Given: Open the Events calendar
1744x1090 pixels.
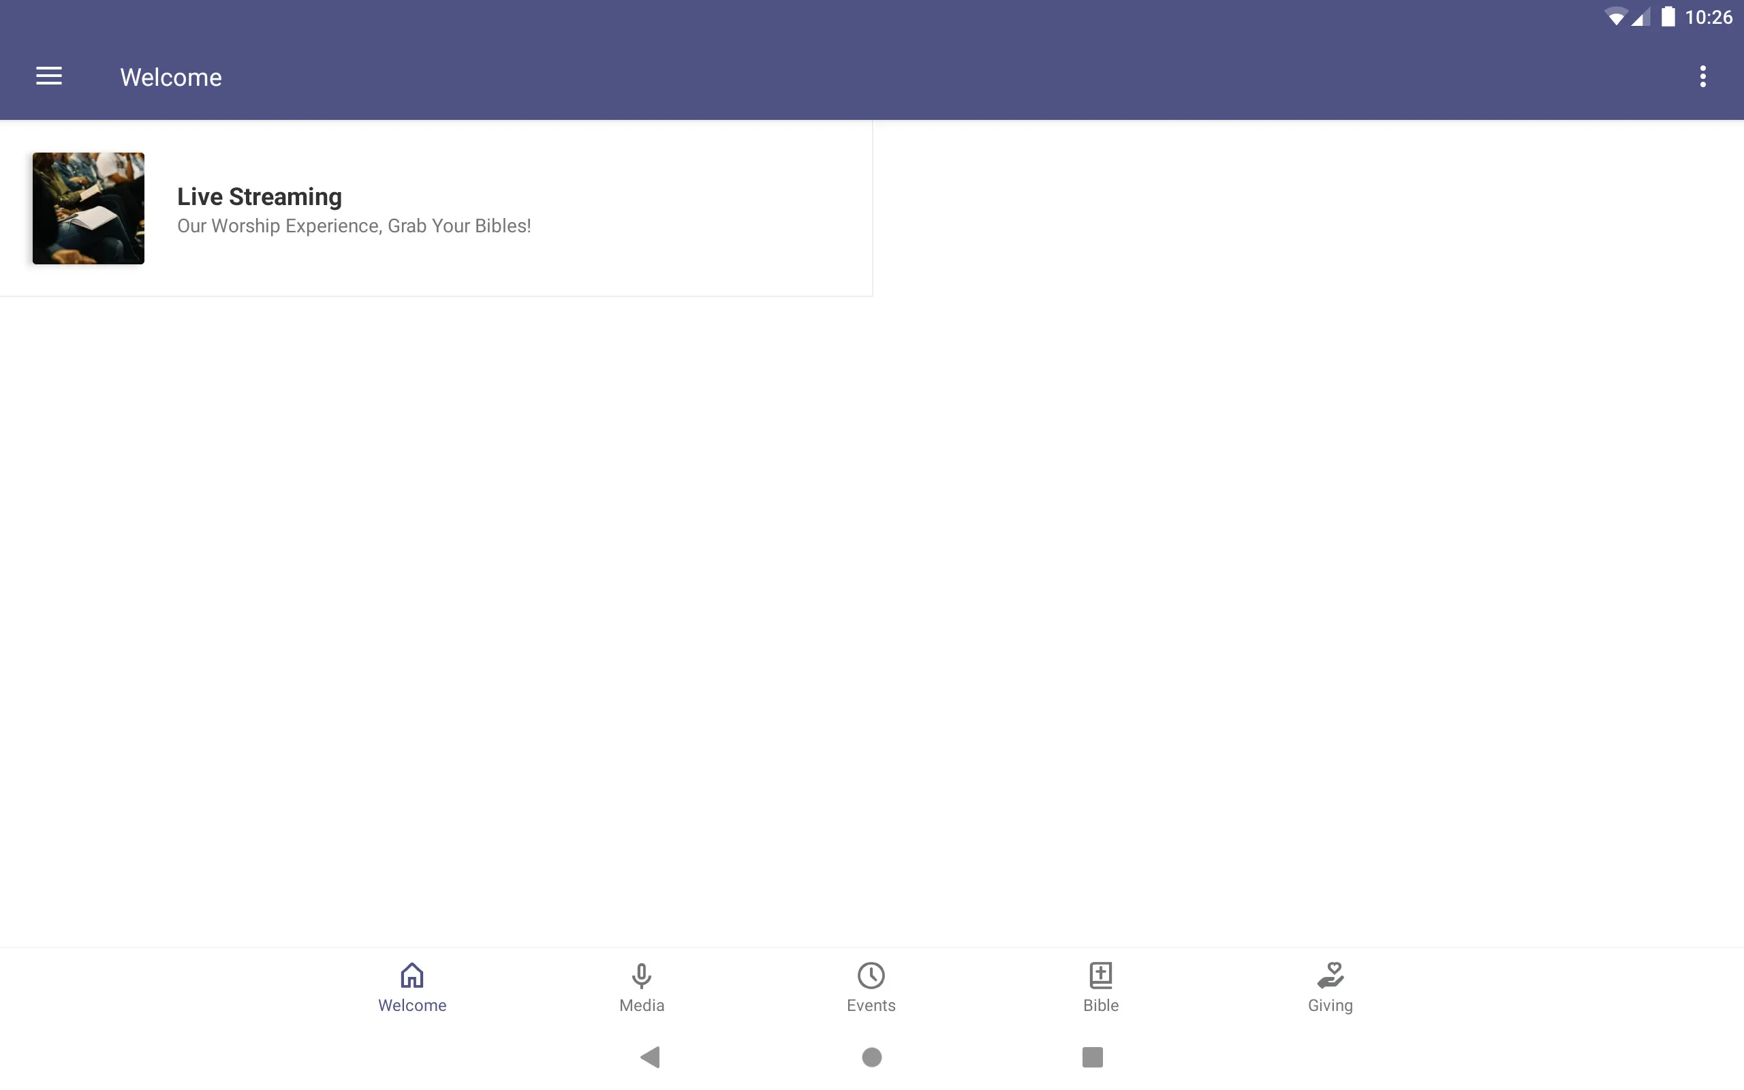Looking at the screenshot, I should tap(870, 986).
